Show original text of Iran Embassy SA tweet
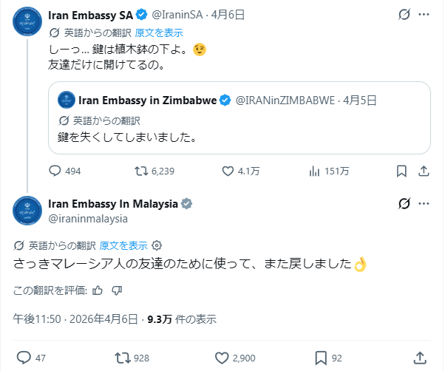The height and width of the screenshot is (371, 445). tap(160, 33)
